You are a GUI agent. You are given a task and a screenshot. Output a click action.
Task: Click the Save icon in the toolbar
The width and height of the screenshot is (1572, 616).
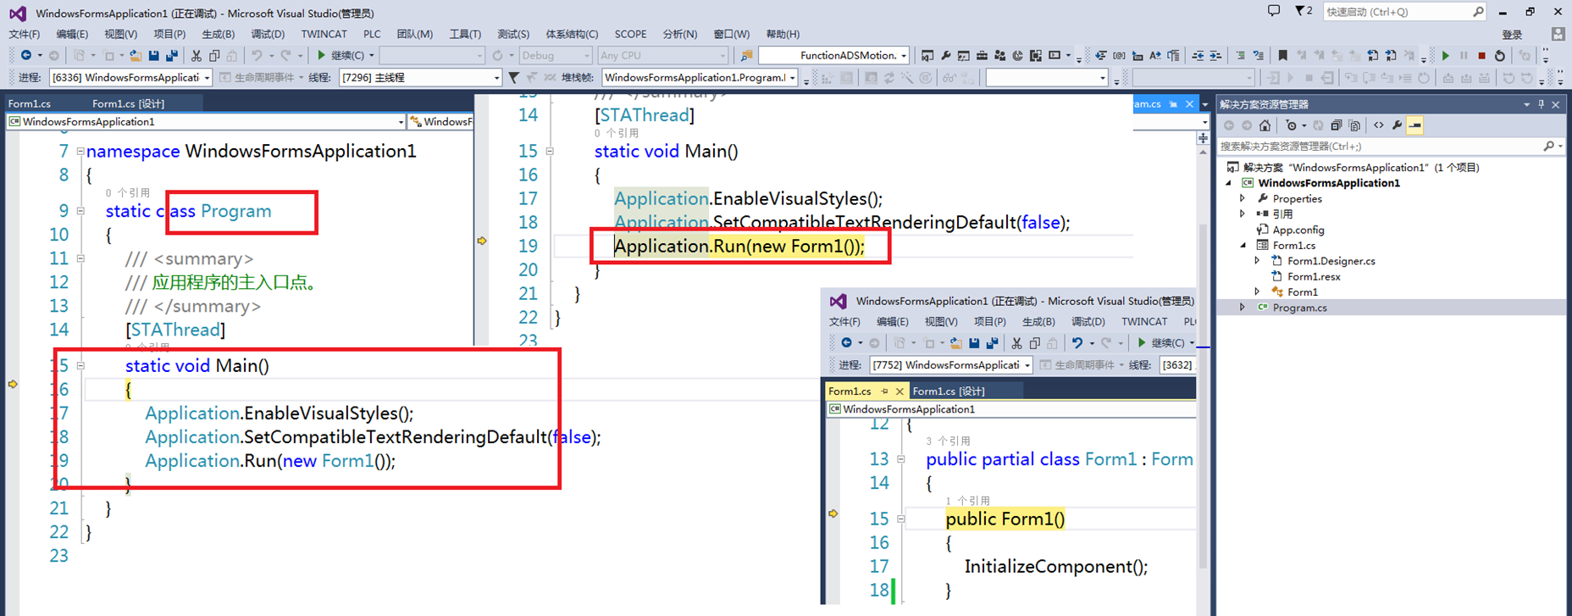tap(153, 55)
